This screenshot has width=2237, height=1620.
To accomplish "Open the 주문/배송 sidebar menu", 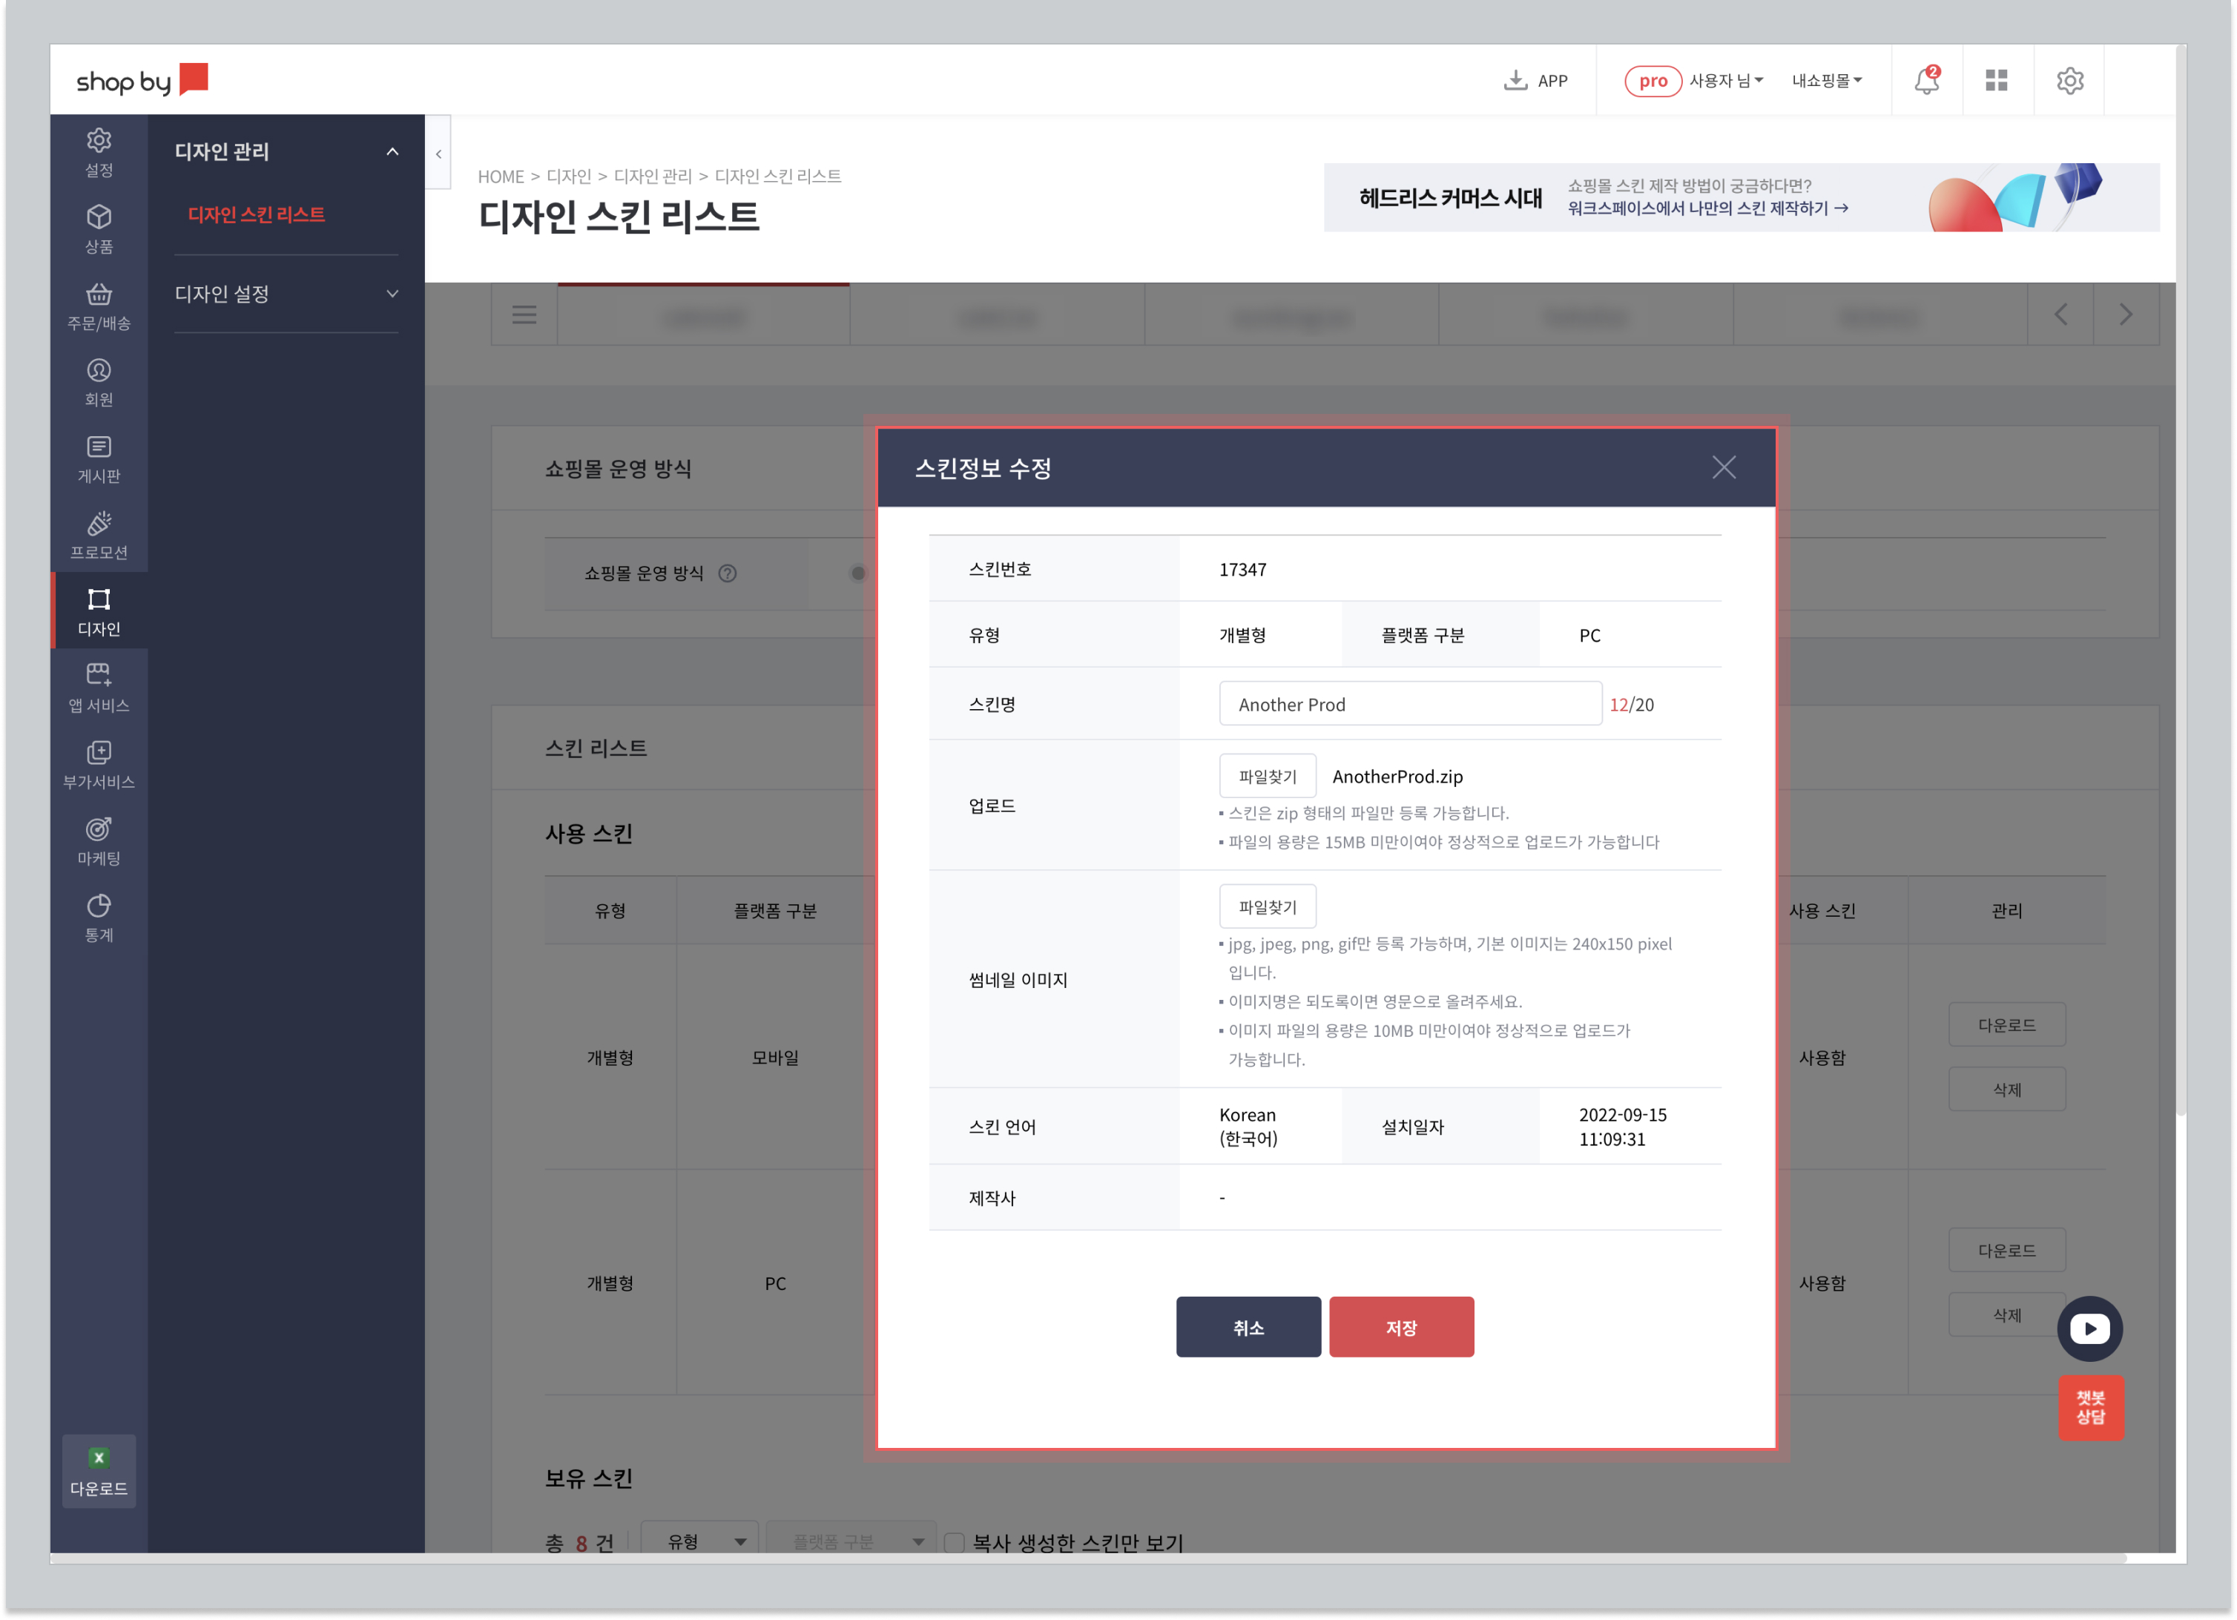I will [x=99, y=306].
